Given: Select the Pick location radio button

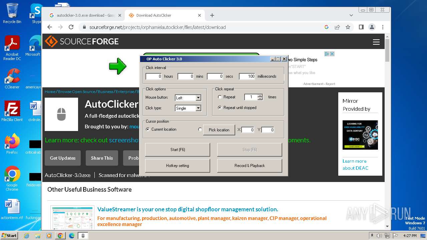Looking at the screenshot, I should coord(200,130).
